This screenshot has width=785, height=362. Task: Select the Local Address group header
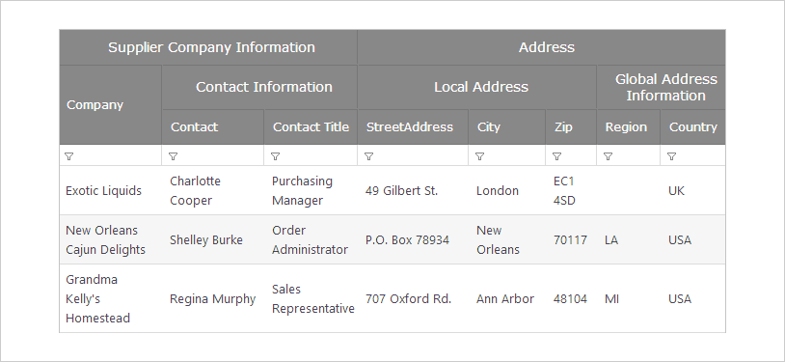coord(477,87)
